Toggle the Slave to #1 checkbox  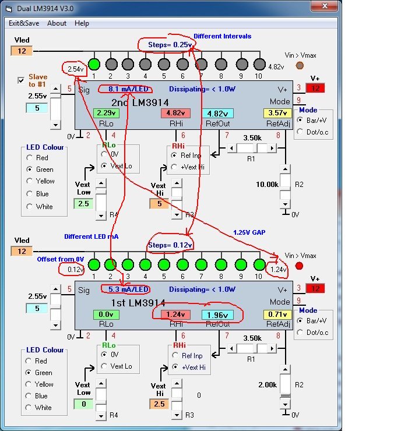pos(21,80)
